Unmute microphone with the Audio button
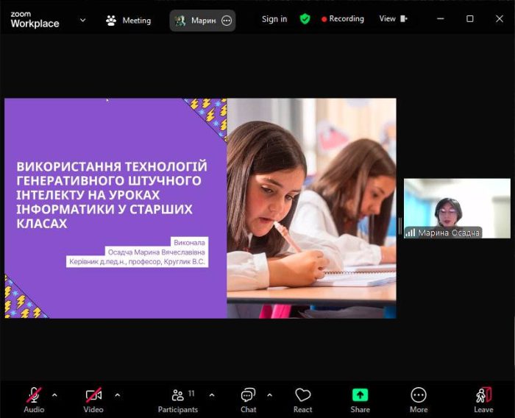 click(x=34, y=397)
